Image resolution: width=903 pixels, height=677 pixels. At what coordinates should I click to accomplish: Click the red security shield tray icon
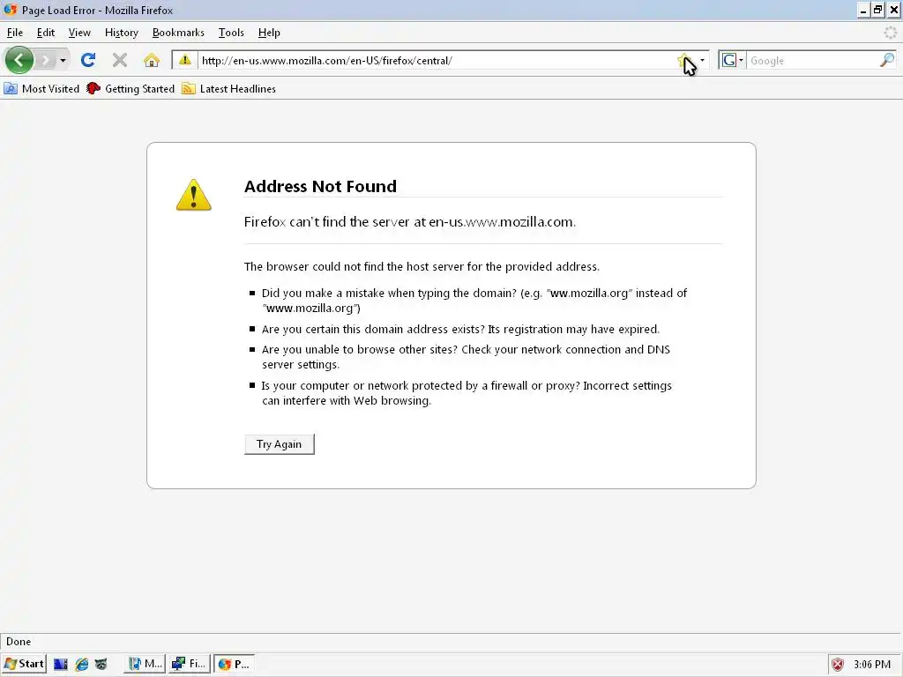point(838,665)
